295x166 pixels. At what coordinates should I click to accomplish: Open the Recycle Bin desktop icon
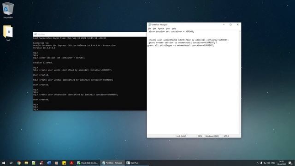[x=8, y=10]
